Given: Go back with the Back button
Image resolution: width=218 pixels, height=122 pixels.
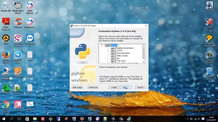Looking at the screenshot, I should click(114, 87).
